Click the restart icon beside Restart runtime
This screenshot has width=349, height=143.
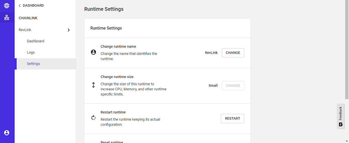click(93, 118)
